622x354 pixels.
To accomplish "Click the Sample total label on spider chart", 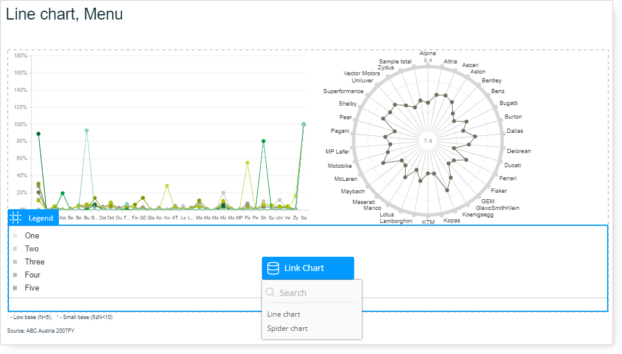I will (395, 62).
